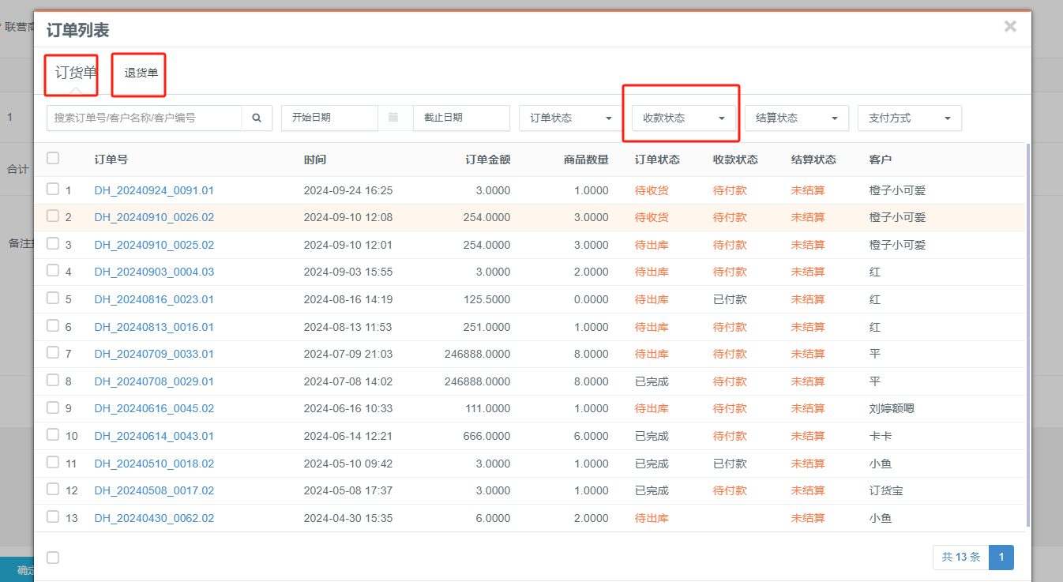Click the 客户 column header
Image resolution: width=1063 pixels, height=582 pixels.
880,160
